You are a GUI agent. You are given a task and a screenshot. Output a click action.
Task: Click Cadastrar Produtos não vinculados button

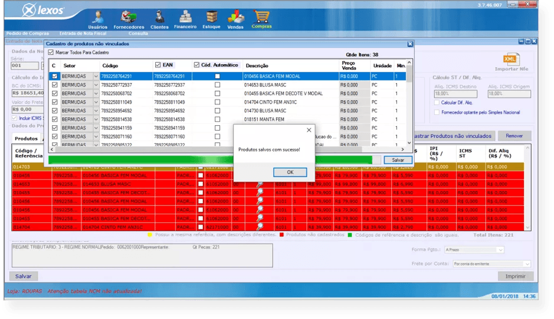pos(454,136)
